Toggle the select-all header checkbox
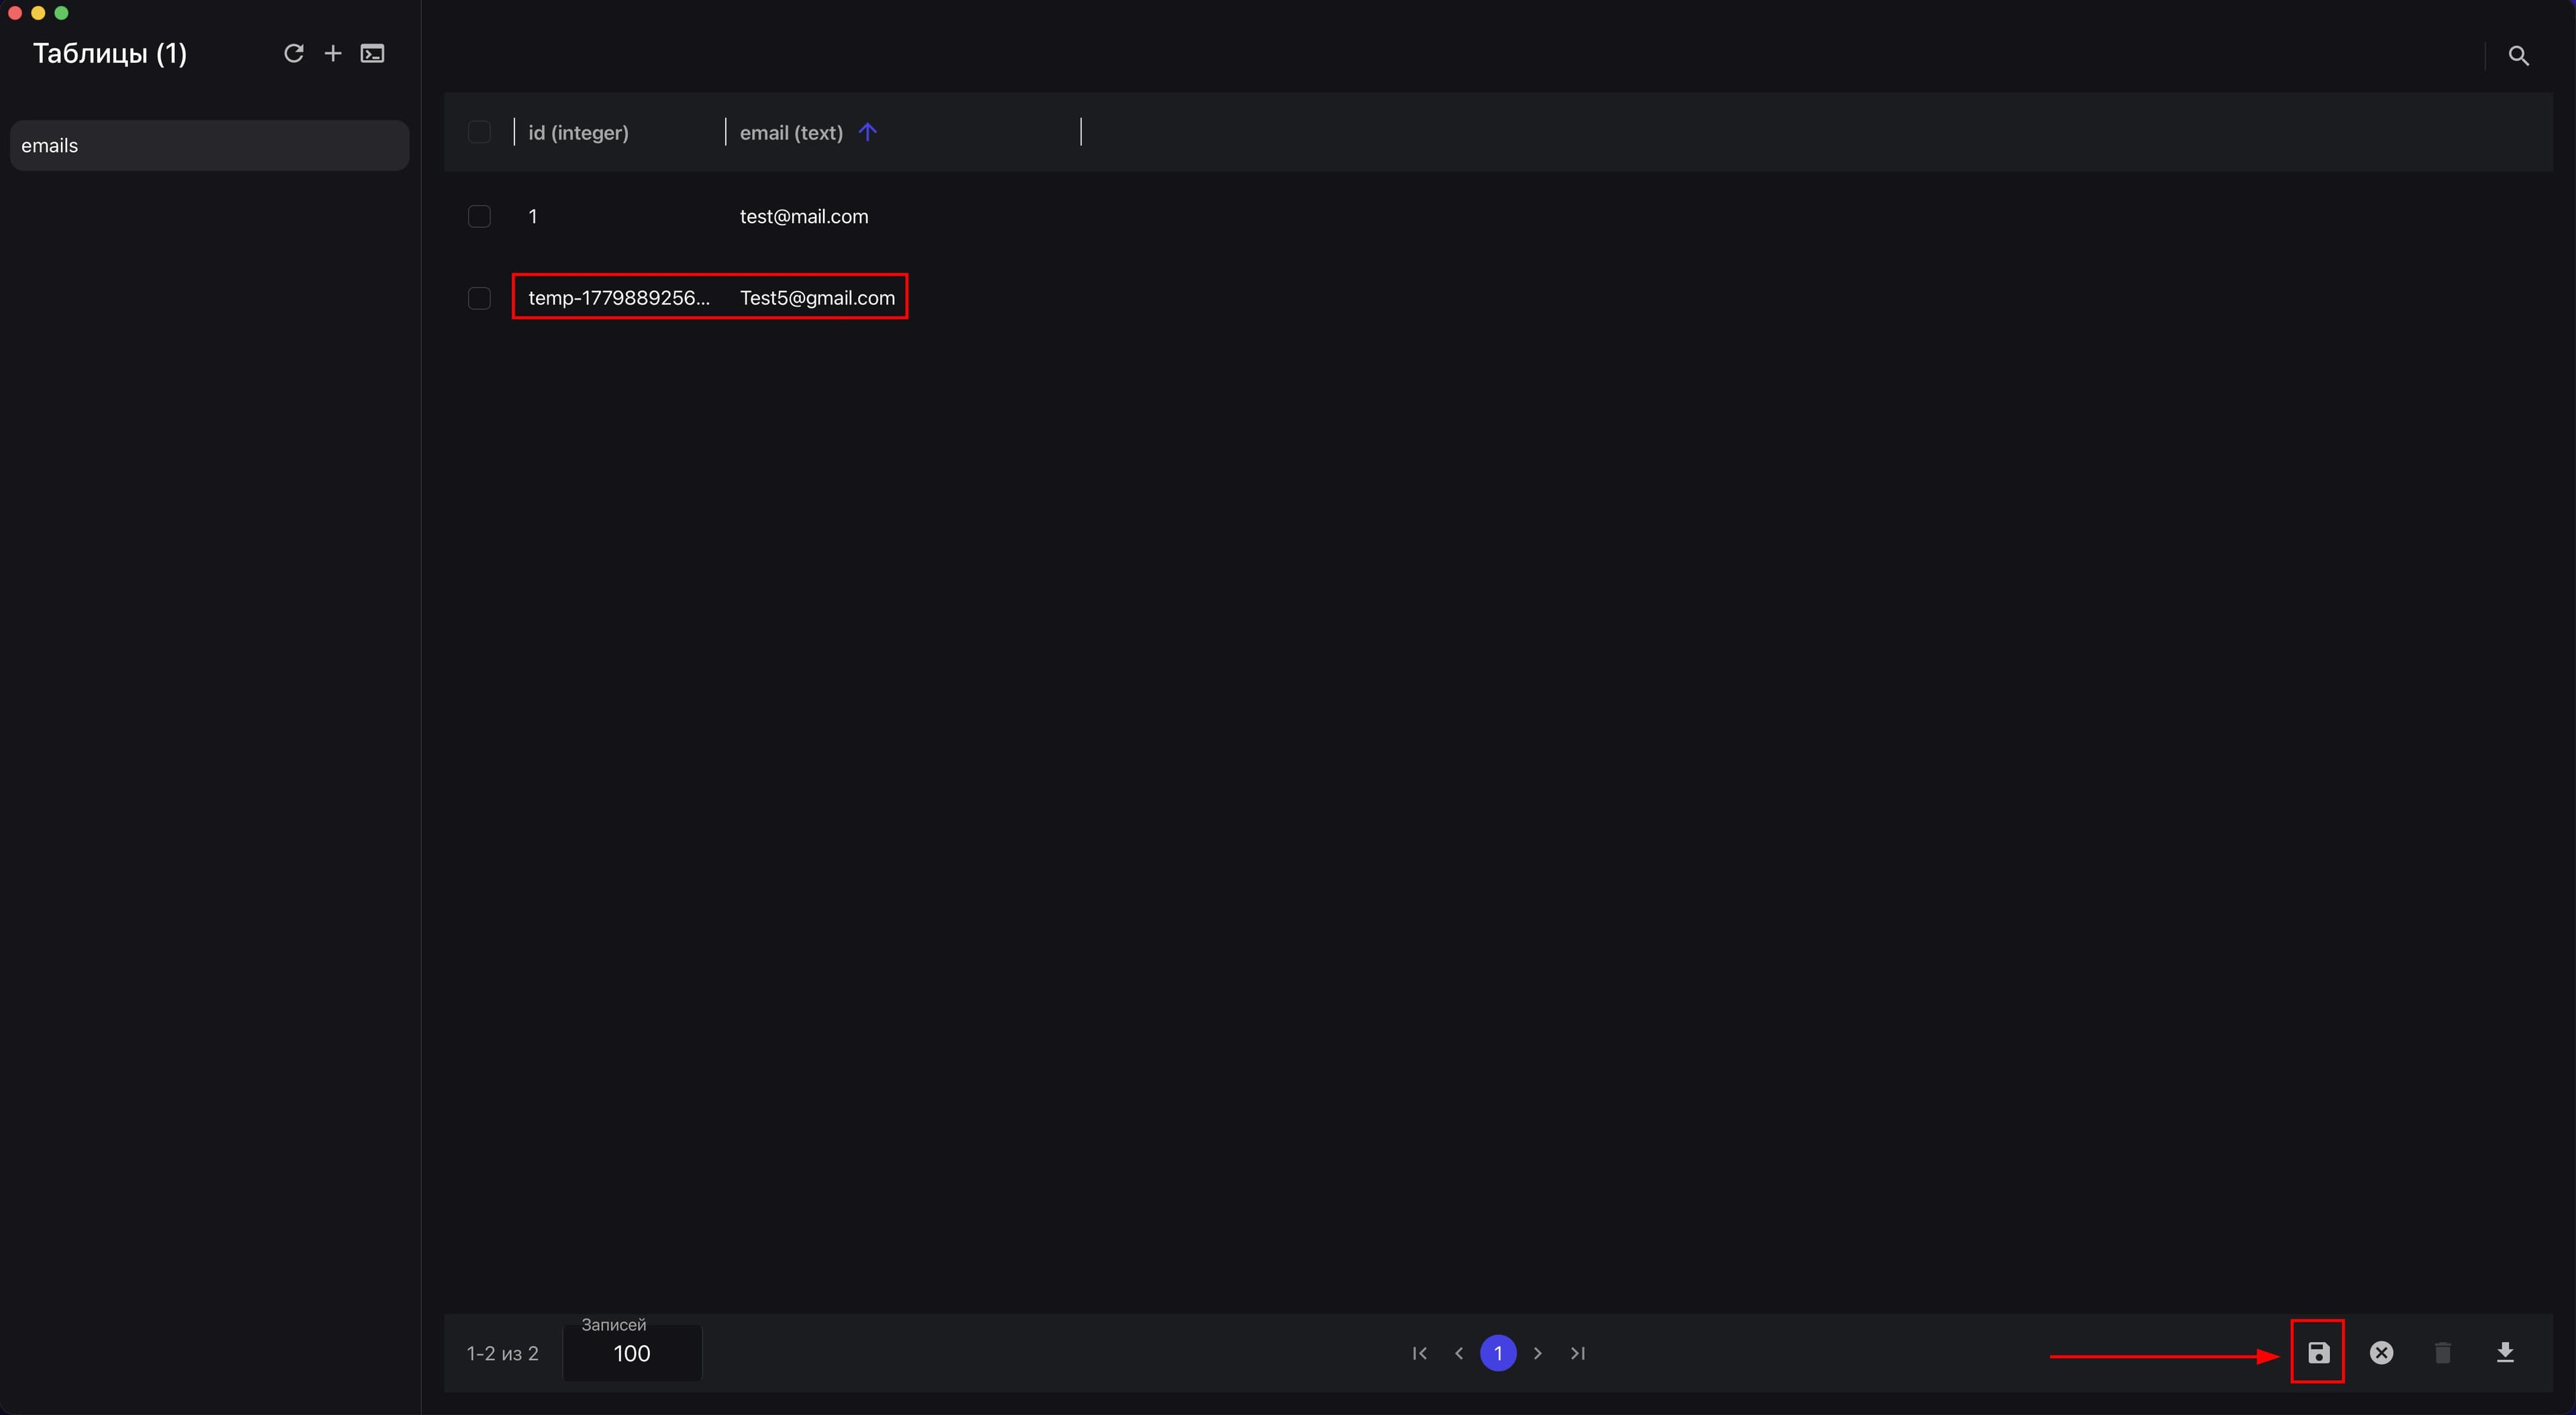2576x1415 pixels. 479,132
